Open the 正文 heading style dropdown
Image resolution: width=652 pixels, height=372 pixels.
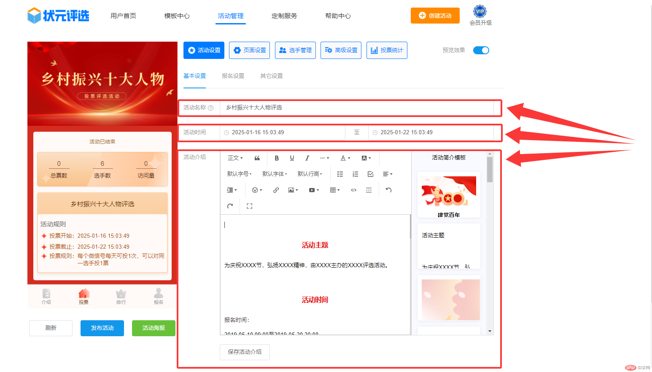235,158
